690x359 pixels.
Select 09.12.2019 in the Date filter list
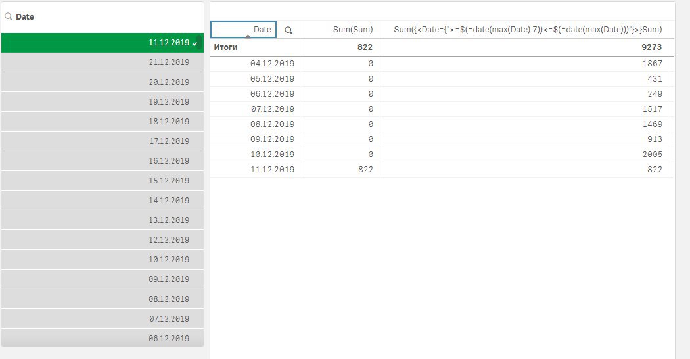[x=102, y=279]
